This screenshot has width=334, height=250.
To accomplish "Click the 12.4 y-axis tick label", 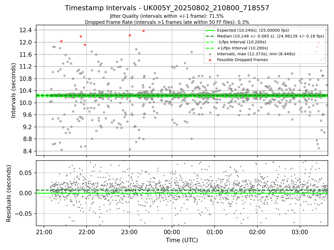I will [x=26, y=30].
